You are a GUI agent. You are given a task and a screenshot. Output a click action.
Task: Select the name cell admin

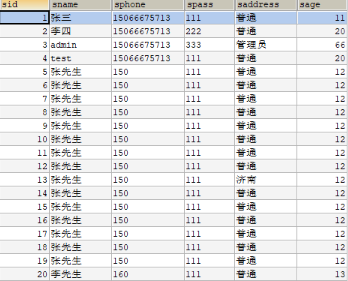tap(81, 45)
